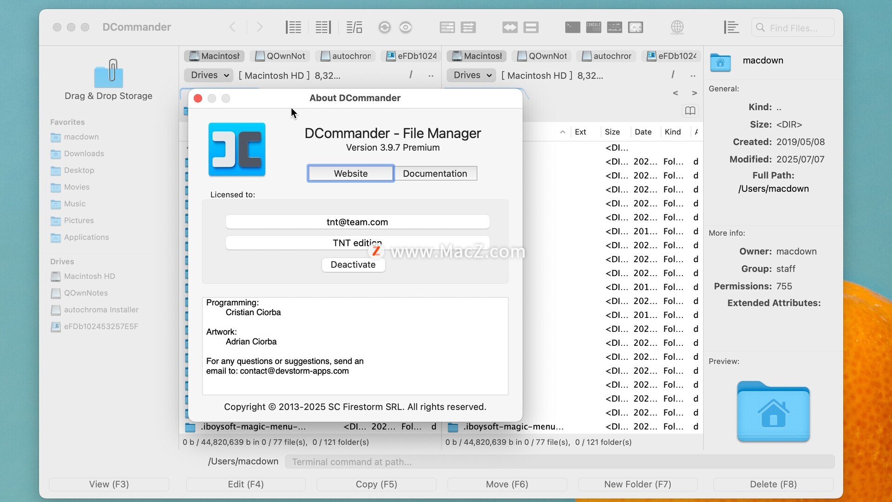Click left panel root slash button
Screen dimensions: 892x502
[x=411, y=75]
